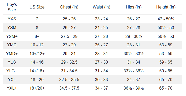Click waist value 34 - 37
Viewport: 186px width, 96px height.
(x=102, y=88)
